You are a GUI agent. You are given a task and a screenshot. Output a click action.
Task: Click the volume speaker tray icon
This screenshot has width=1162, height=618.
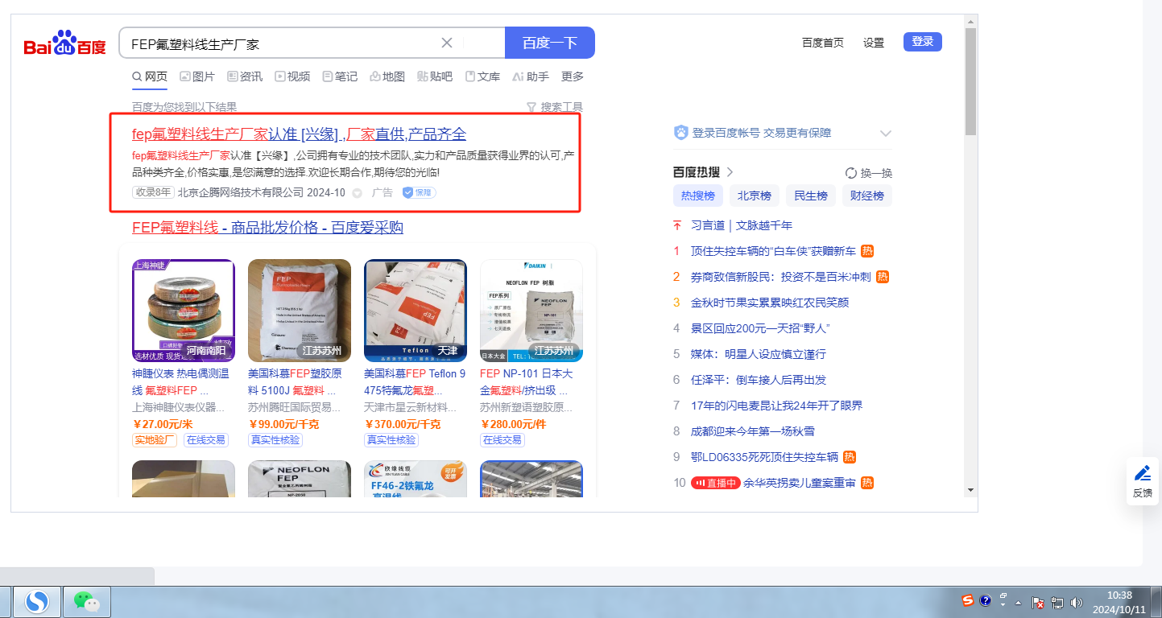(x=1077, y=602)
